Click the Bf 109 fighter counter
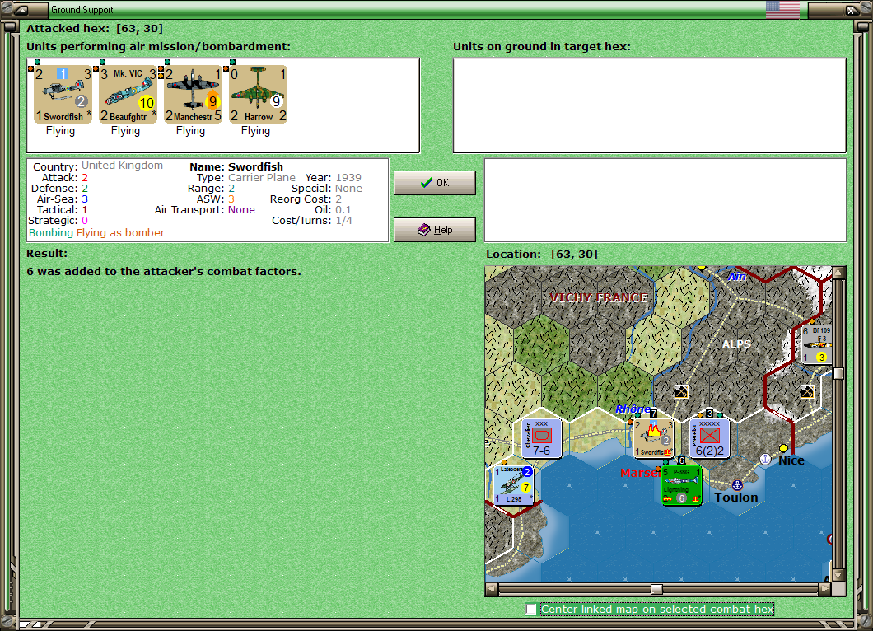Viewport: 873px width, 631px height. coord(816,345)
